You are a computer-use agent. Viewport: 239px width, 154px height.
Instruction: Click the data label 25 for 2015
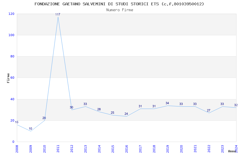click(x=112, y=113)
